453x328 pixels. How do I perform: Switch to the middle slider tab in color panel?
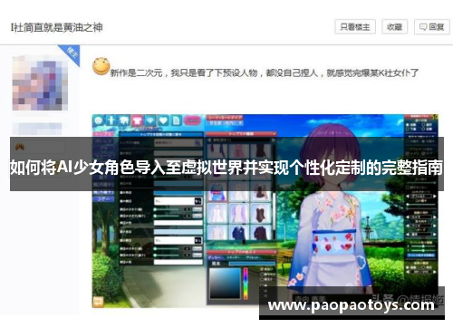[233, 257]
